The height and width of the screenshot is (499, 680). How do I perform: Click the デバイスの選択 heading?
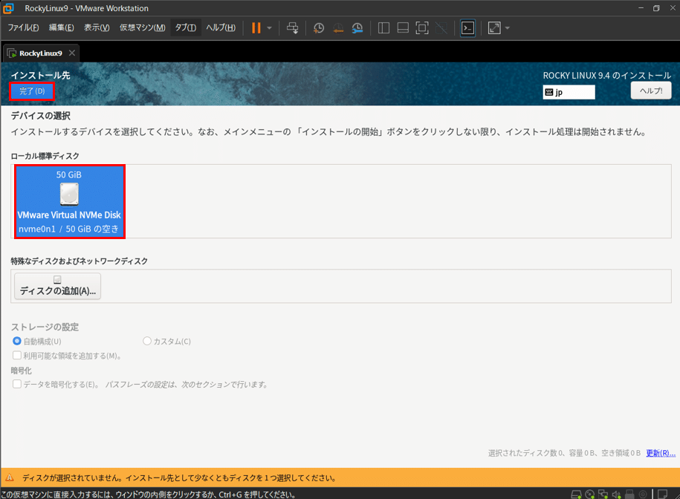tap(41, 116)
